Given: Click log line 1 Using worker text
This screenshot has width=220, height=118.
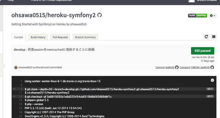Looking at the screenshot, I should tap(63, 81).
